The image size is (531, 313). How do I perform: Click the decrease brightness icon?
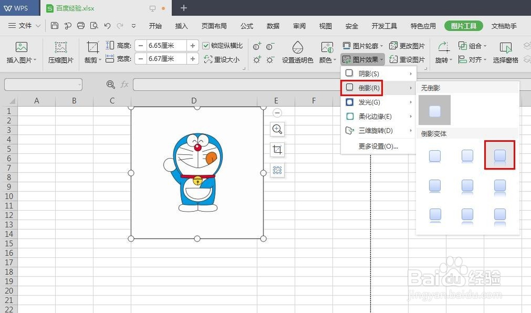270,60
